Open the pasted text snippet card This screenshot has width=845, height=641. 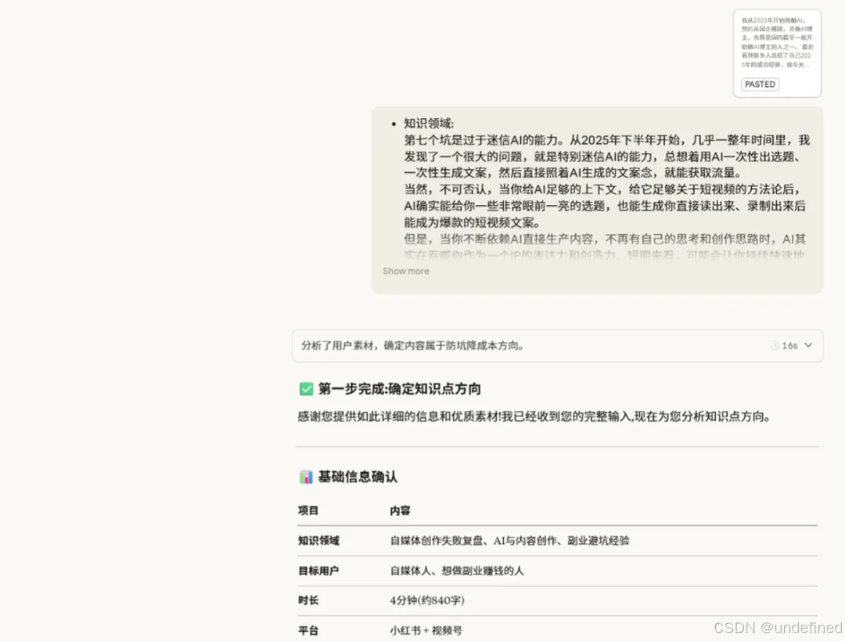tap(777, 47)
